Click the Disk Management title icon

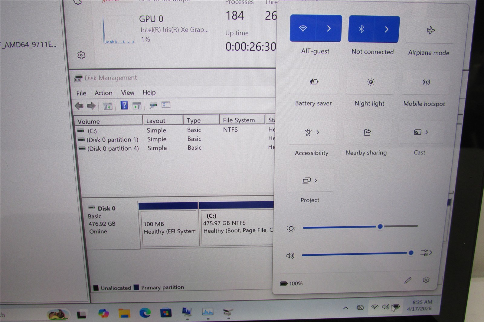pos(78,78)
